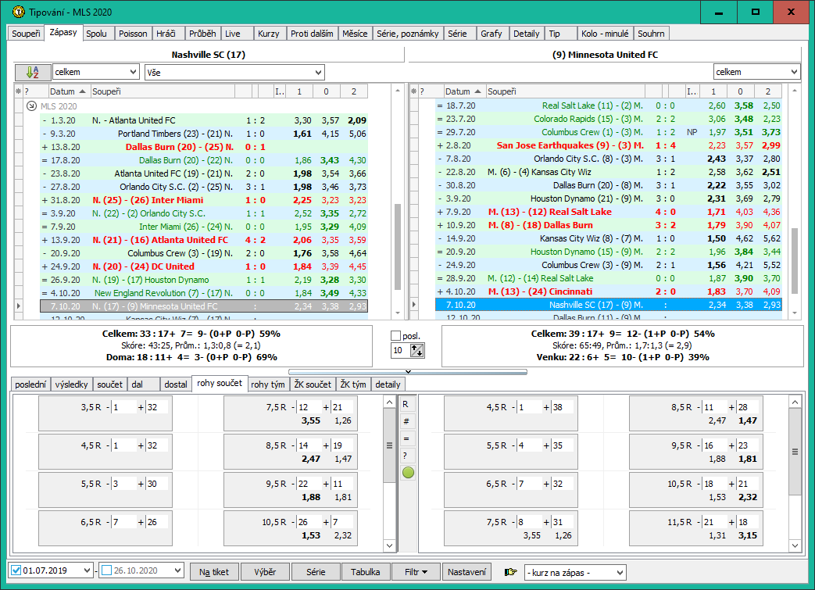This screenshot has height=590, width=815.
Task: Enable the 26.10.2020 end date checkbox
Action: coord(106,570)
